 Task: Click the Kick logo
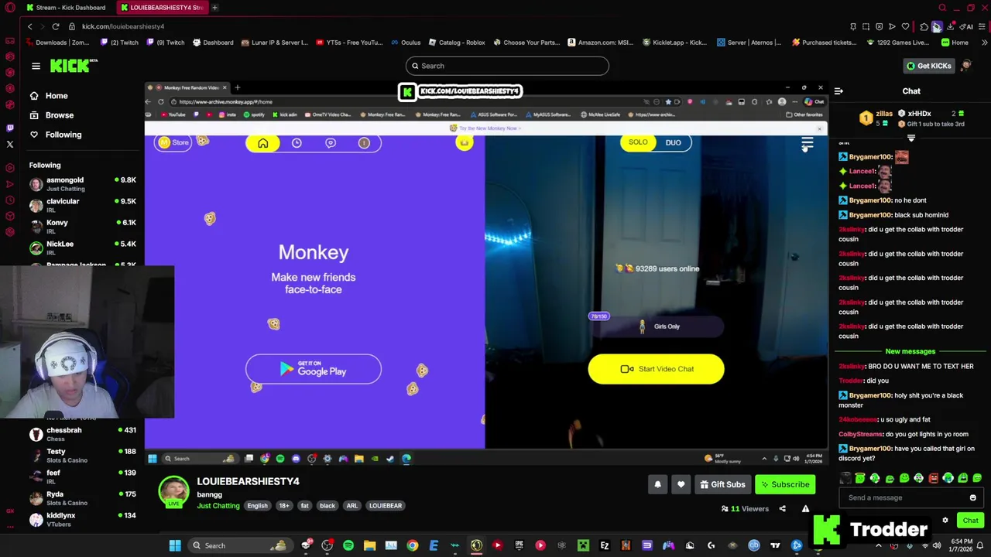74,66
